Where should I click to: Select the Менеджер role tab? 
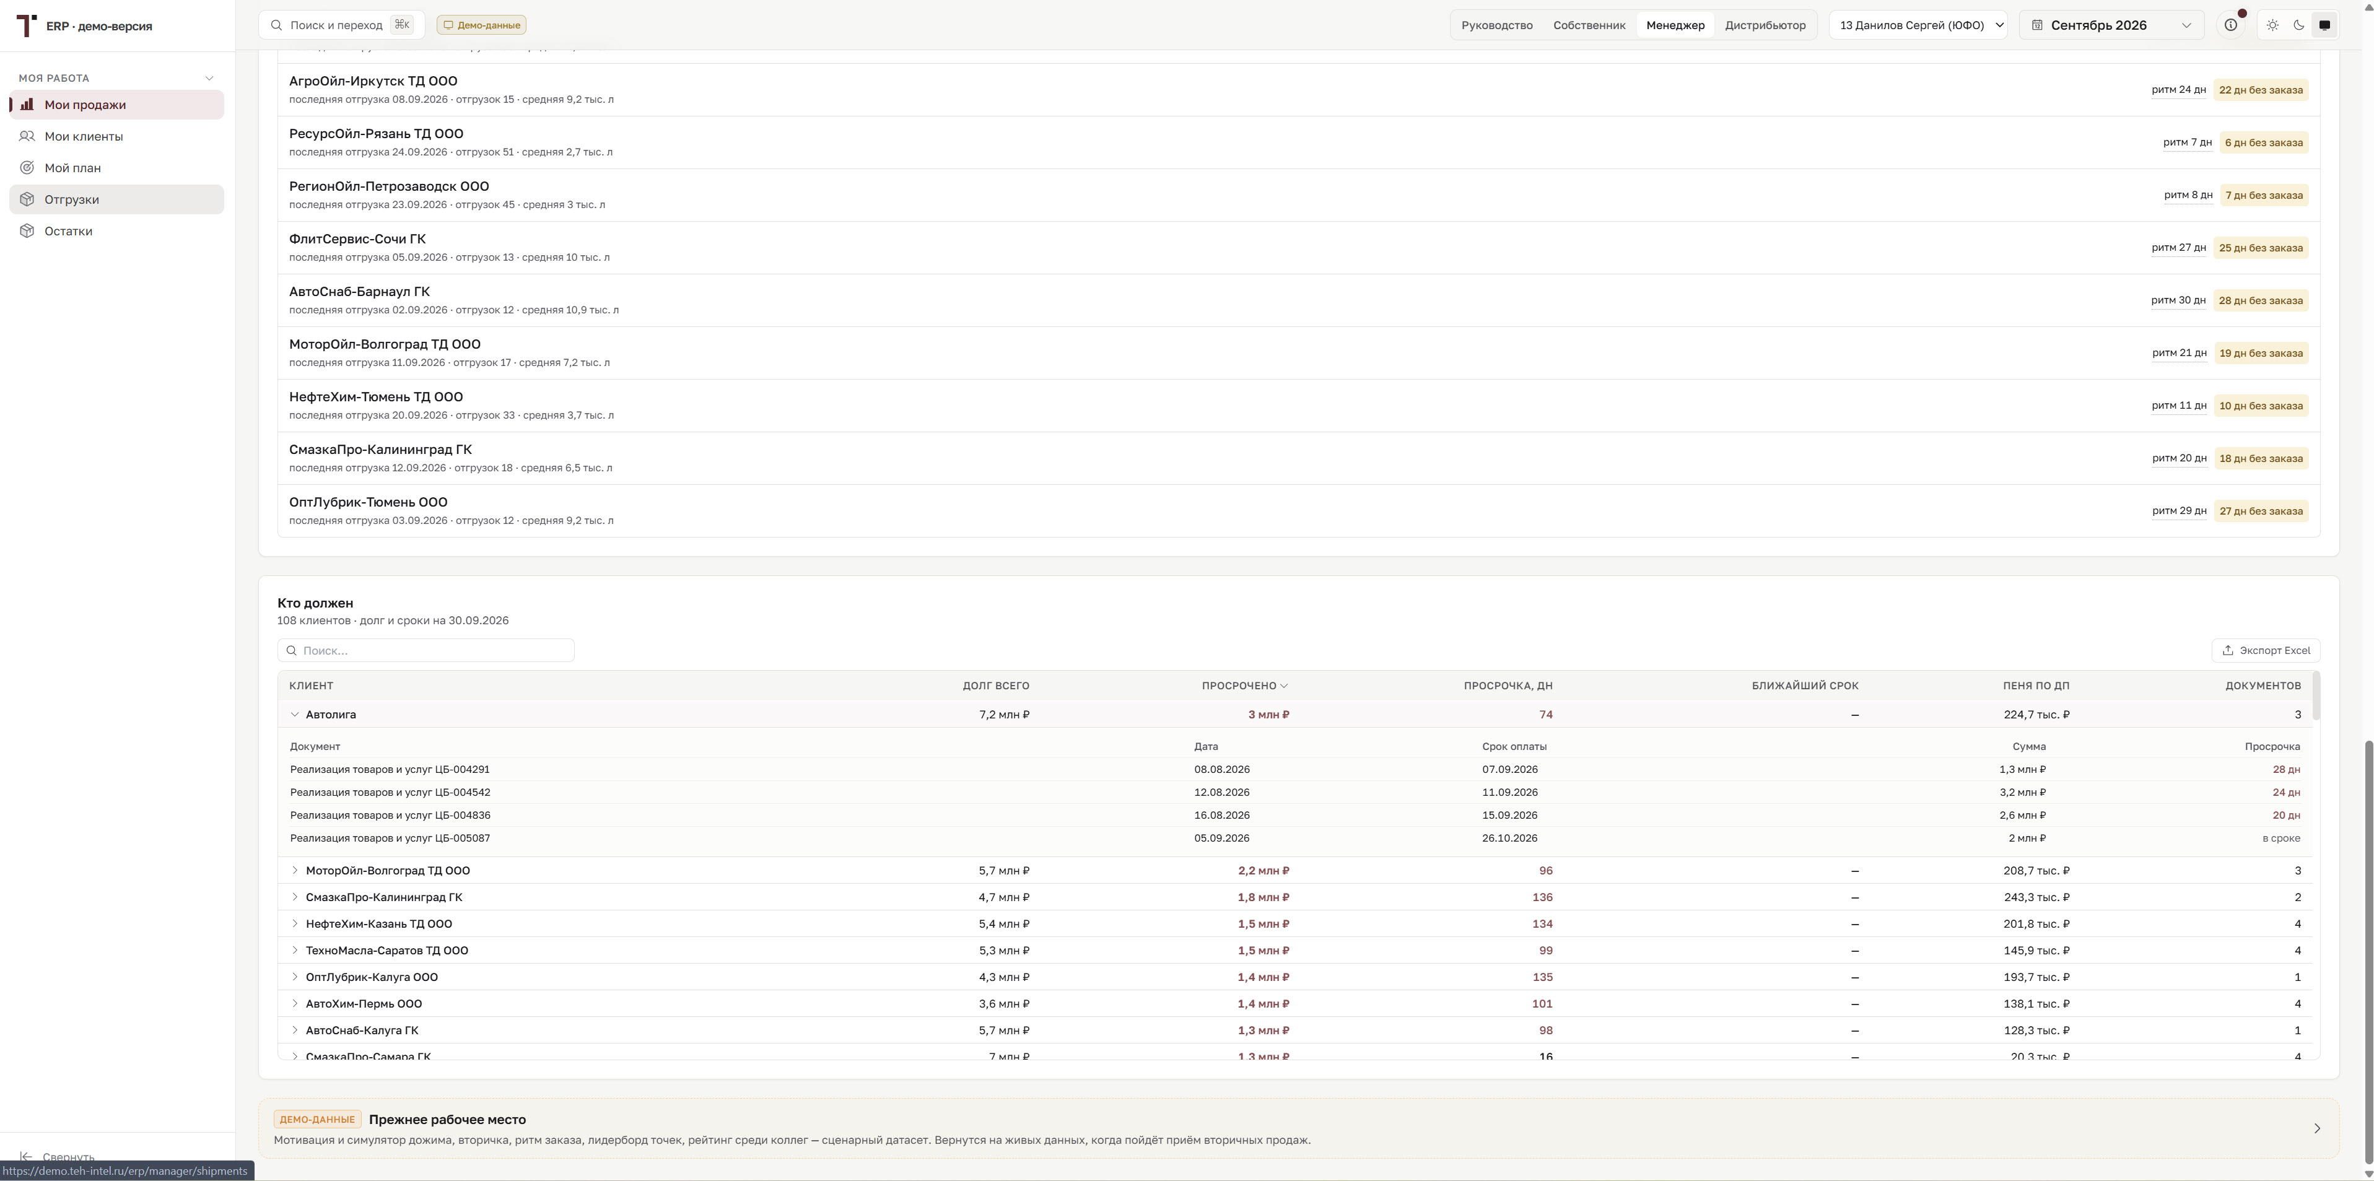pos(1675,26)
